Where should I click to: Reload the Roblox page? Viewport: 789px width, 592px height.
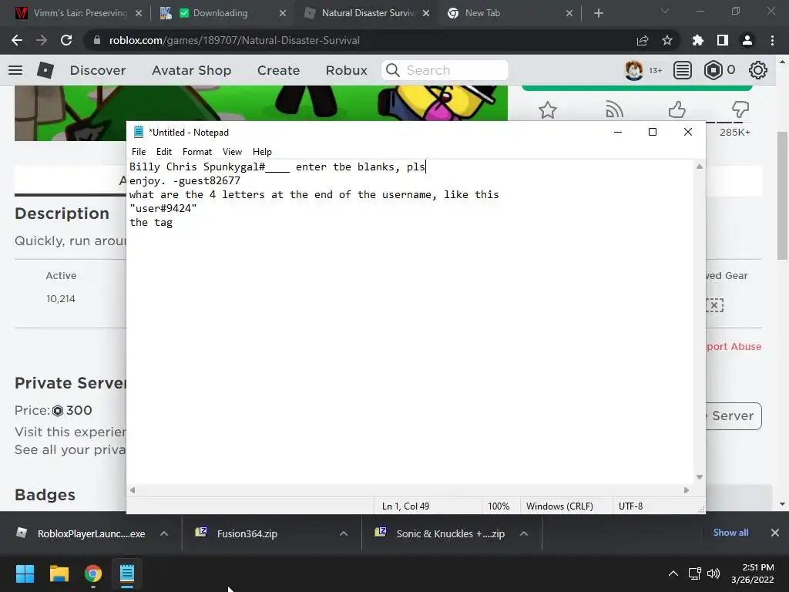[x=66, y=40]
